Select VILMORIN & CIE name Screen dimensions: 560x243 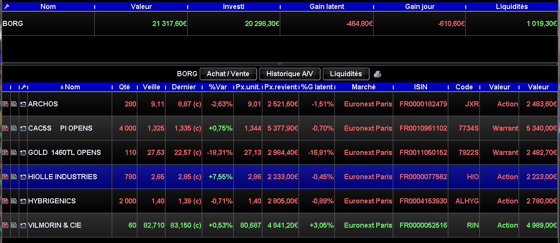[55, 226]
